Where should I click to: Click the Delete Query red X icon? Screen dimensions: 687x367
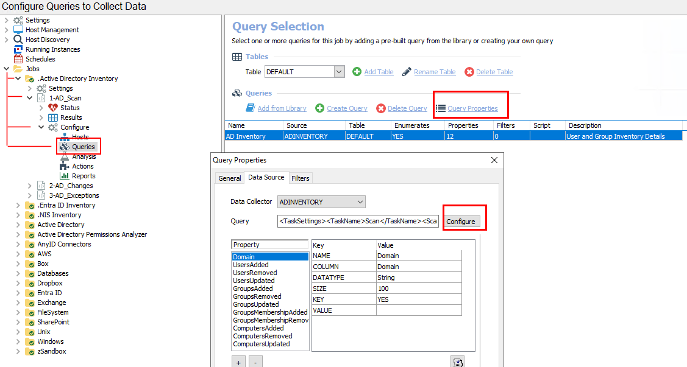coord(381,108)
